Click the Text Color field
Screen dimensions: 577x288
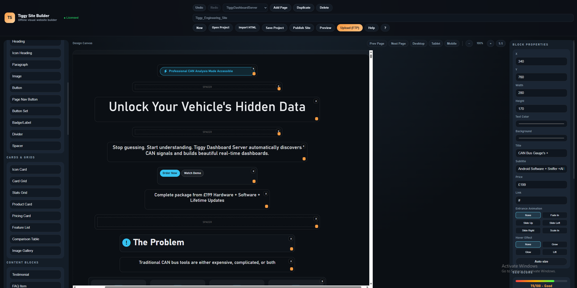click(x=541, y=124)
